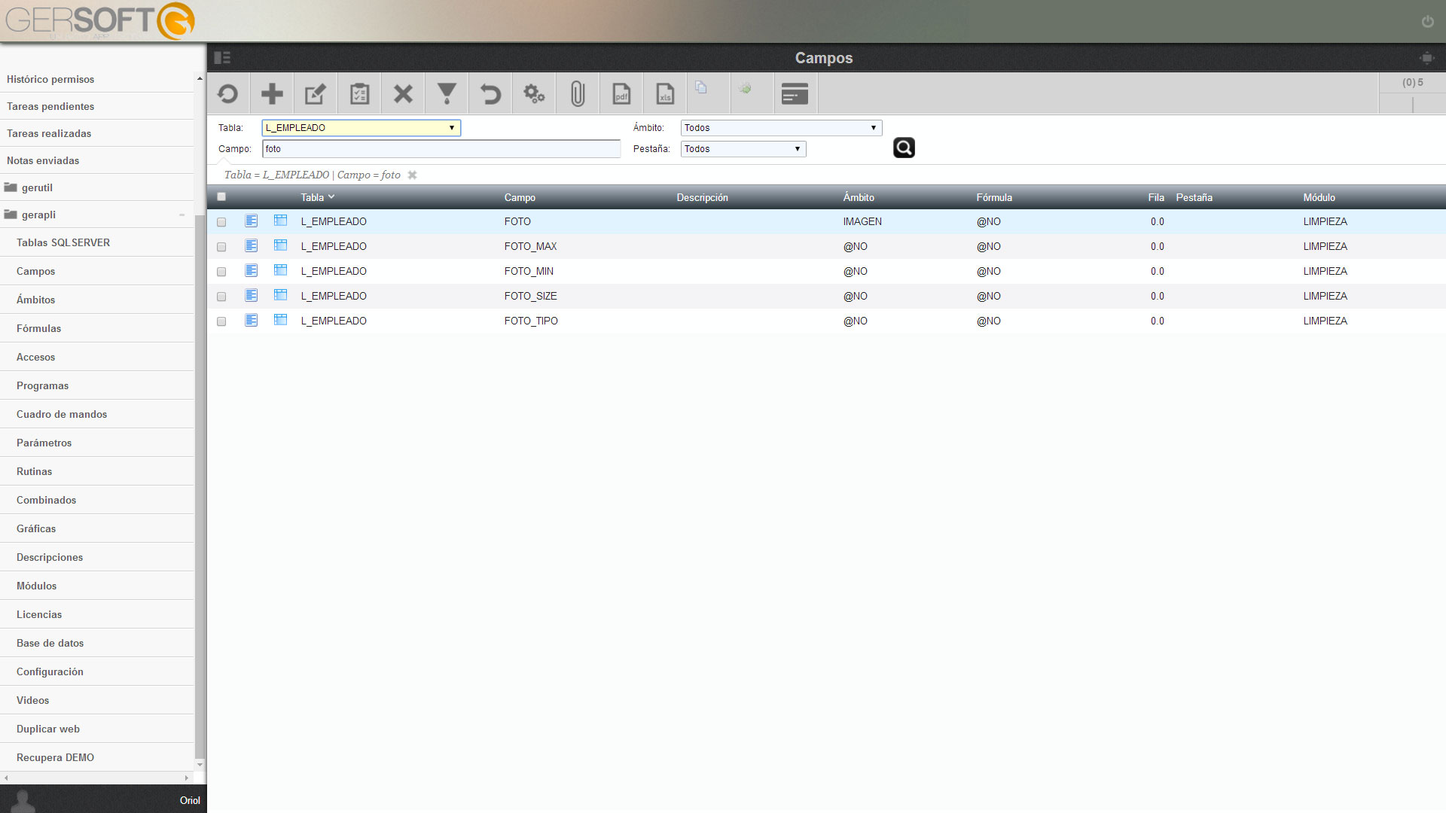This screenshot has height=813, width=1446.
Task: Open the edit pencil toolbar icon
Action: [x=316, y=94]
